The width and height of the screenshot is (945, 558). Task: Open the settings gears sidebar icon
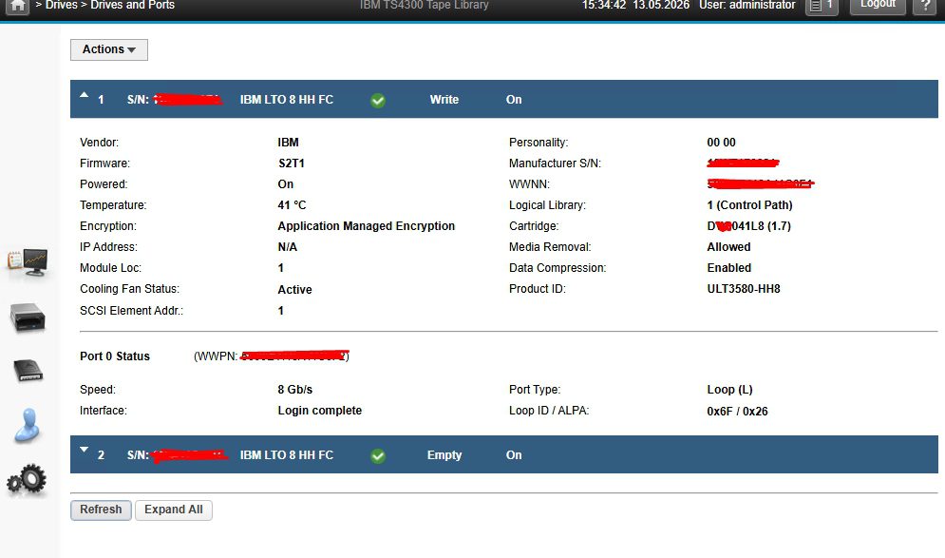[x=28, y=480]
